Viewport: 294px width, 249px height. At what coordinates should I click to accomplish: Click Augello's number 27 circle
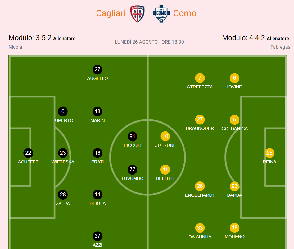(97, 69)
